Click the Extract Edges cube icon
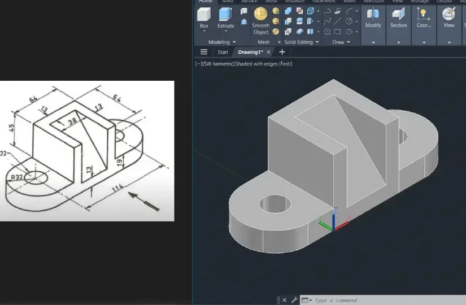466x305 pixels. [311, 11]
